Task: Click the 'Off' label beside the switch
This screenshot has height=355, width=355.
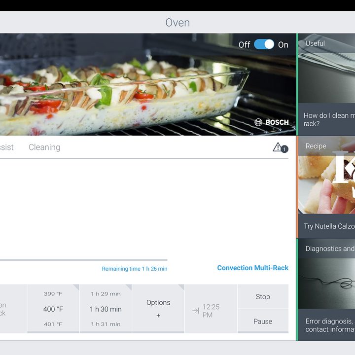Action: [x=244, y=44]
